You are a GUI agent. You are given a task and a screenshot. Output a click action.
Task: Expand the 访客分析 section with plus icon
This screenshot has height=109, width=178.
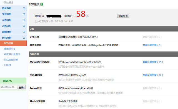pyautogui.click(x=24, y=26)
